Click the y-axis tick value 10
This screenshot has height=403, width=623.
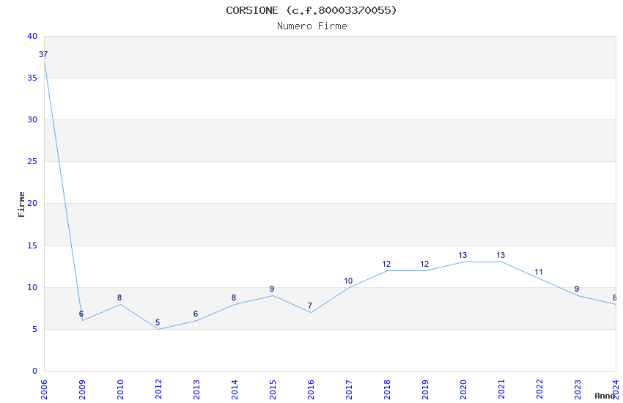pos(32,287)
